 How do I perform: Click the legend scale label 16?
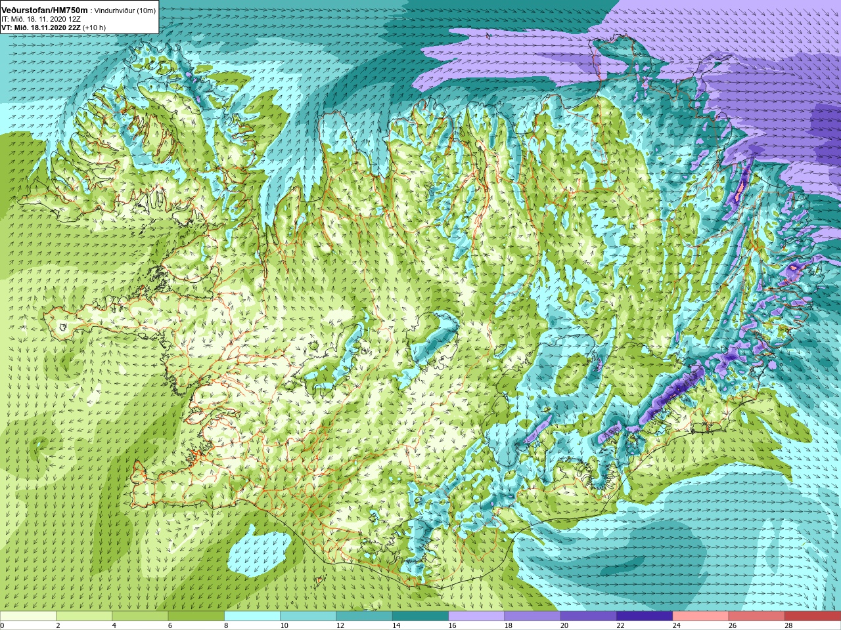pyautogui.click(x=452, y=625)
